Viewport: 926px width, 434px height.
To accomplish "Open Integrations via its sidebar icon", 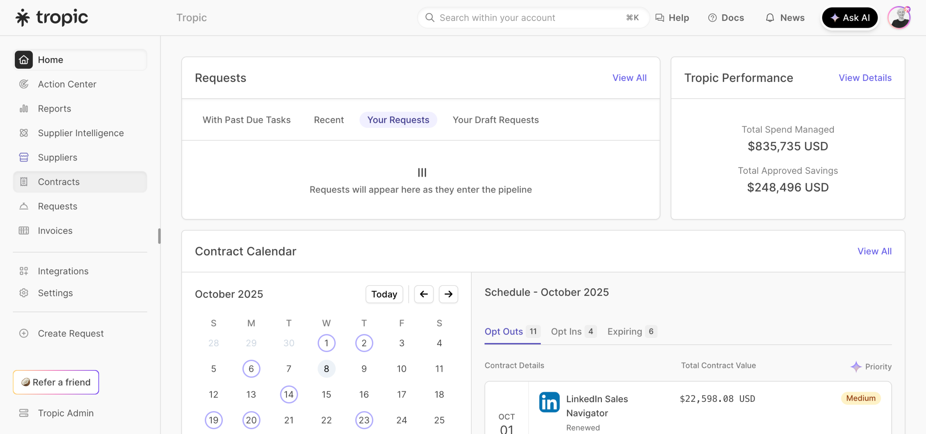I will 24,271.
